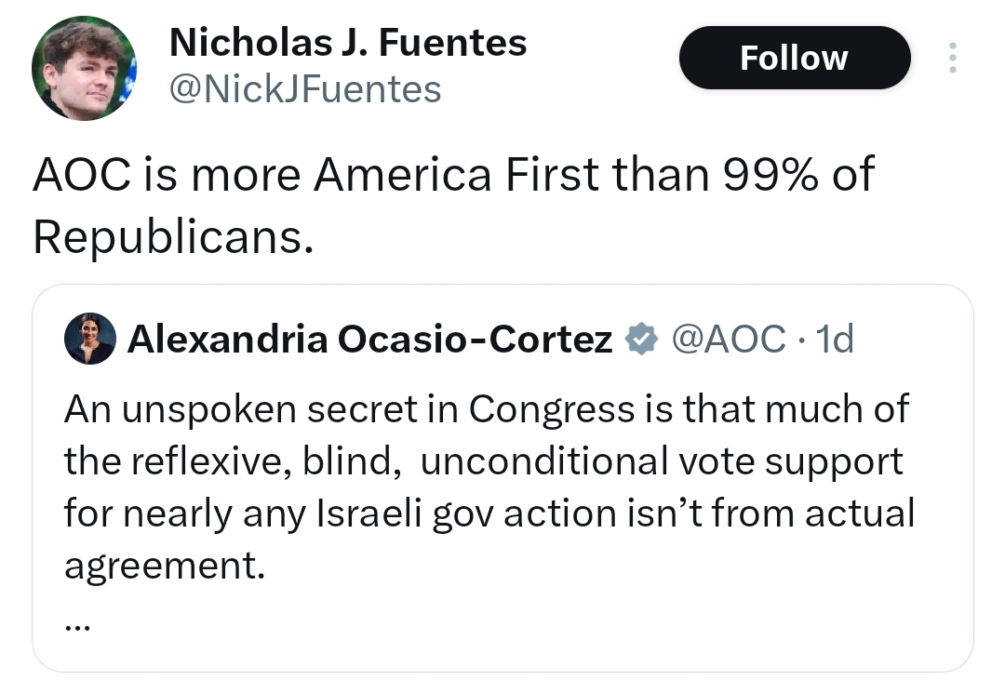Click the line starting "the reflexive, blind"
Viewport: 1005px width, 680px height.
click(233, 461)
